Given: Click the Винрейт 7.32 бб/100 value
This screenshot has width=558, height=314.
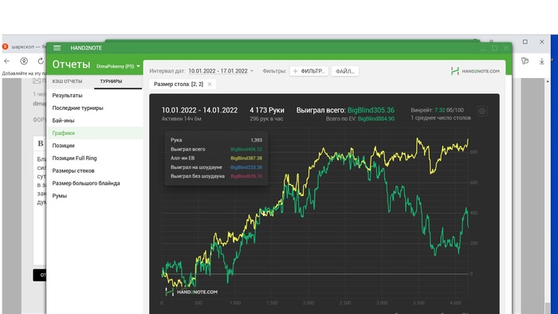Looking at the screenshot, I should (437, 110).
